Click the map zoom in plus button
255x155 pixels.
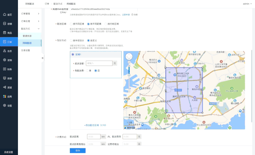pyautogui.click(x=129, y=66)
